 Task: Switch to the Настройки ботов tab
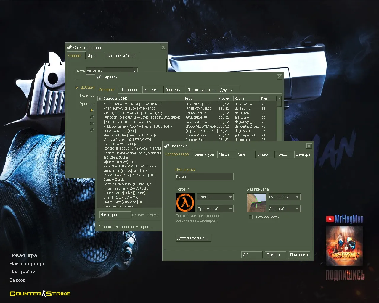[122, 56]
